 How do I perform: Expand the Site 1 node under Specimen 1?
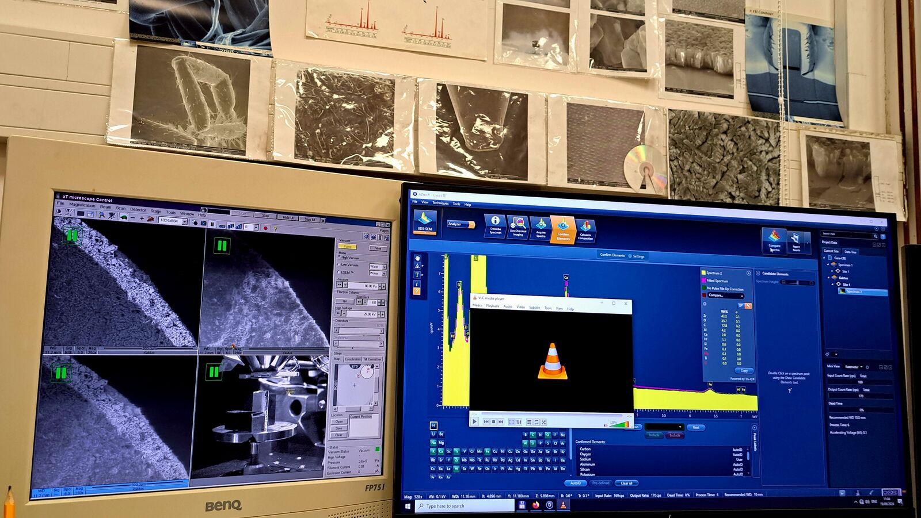832,271
